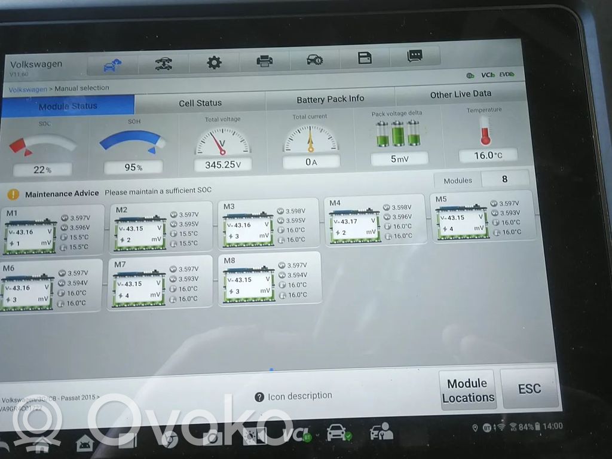Image resolution: width=612 pixels, height=459 pixels.
Task: Open the vehicle history icon
Action: 314,59
